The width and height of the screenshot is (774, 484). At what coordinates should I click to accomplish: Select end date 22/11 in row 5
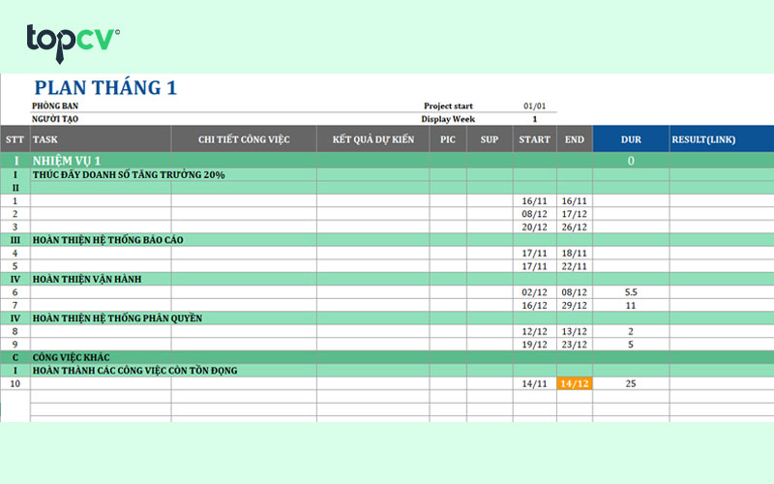click(575, 266)
